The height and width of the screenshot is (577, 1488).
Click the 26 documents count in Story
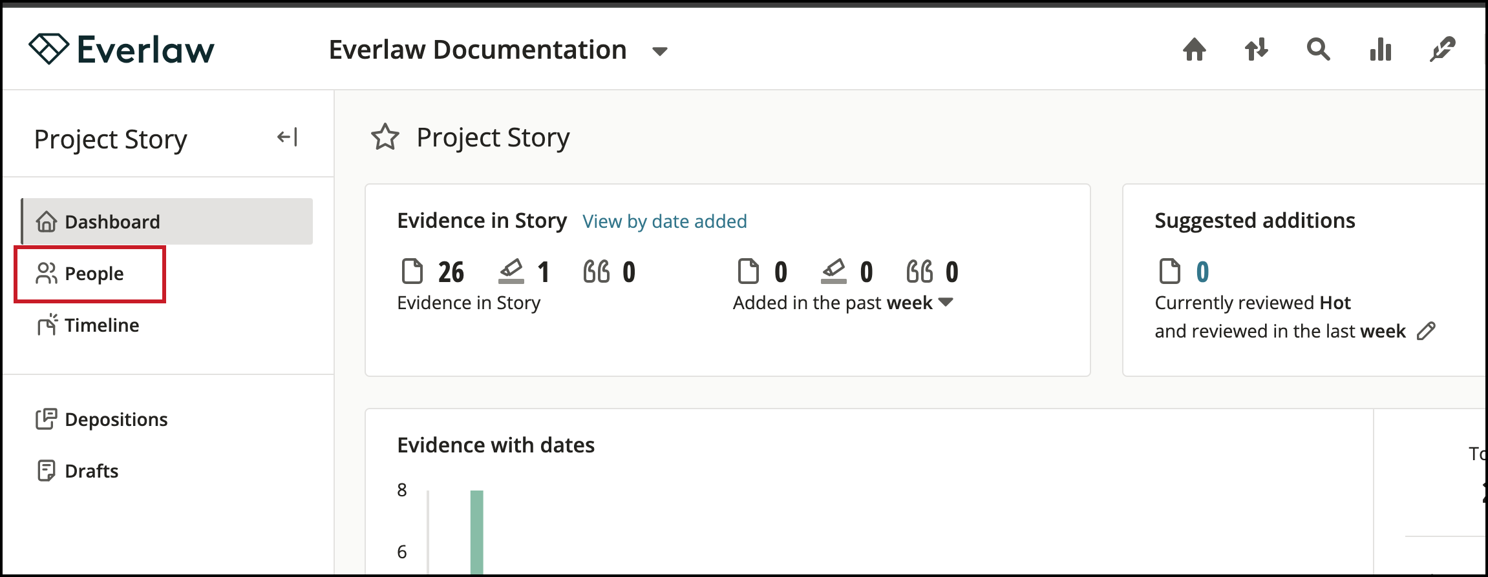point(451,272)
